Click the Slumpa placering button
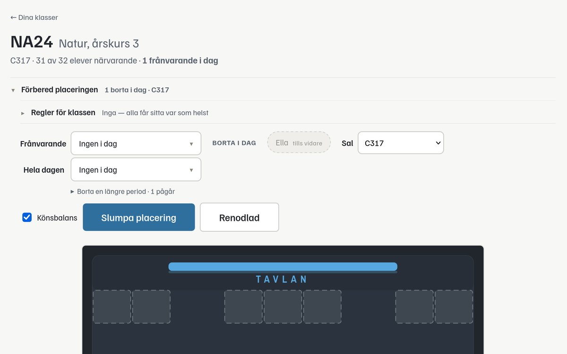This screenshot has height=354, width=567. [139, 217]
